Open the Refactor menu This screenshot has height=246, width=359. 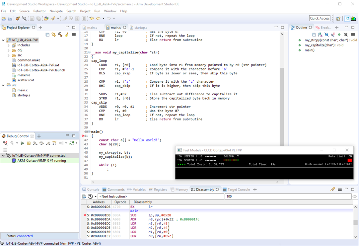[39, 11]
